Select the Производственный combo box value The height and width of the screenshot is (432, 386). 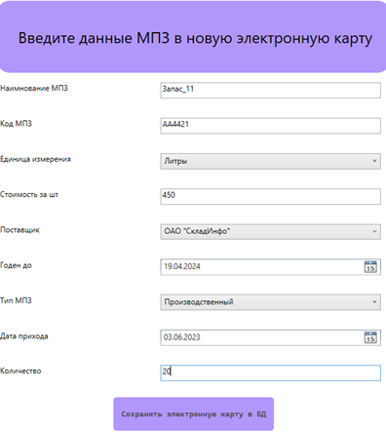point(270,302)
